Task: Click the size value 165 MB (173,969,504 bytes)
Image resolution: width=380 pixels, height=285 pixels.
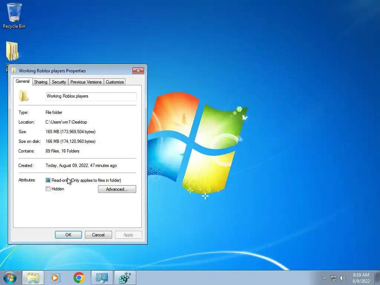Action: click(71, 132)
